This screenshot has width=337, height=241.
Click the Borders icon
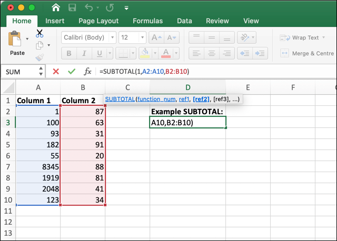click(x=123, y=53)
